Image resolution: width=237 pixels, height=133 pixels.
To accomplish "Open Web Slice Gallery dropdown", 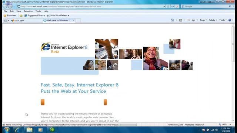I will tap(58, 16).
